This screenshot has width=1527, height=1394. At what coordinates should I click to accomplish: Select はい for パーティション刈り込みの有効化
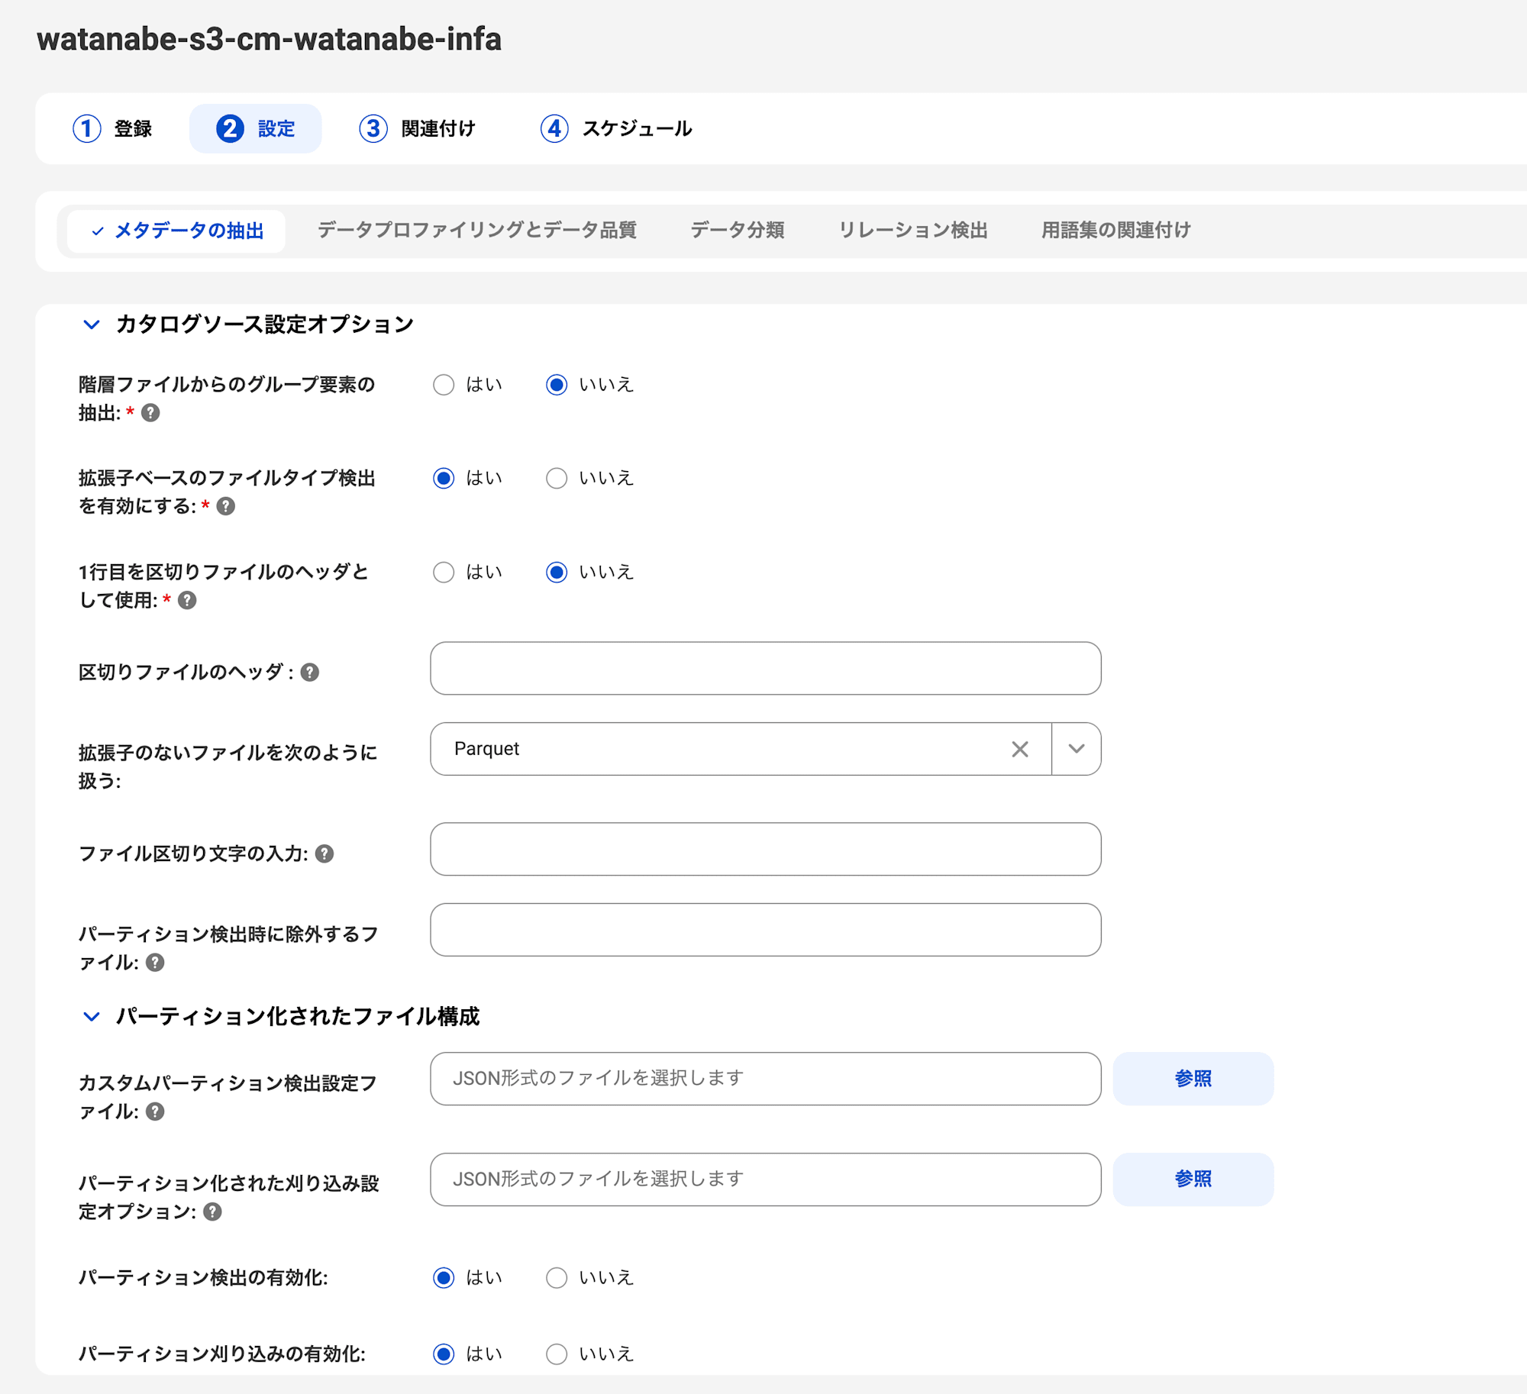point(444,1354)
